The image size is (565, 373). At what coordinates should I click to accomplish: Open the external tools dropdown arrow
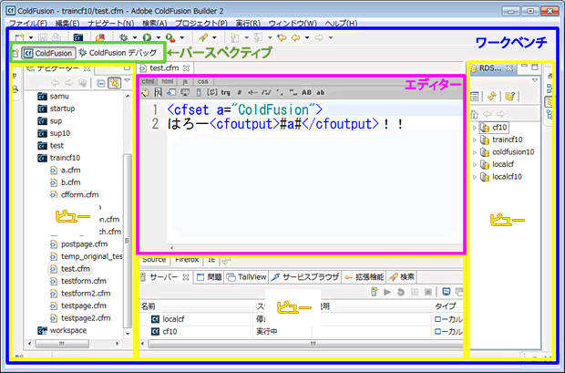click(x=182, y=37)
